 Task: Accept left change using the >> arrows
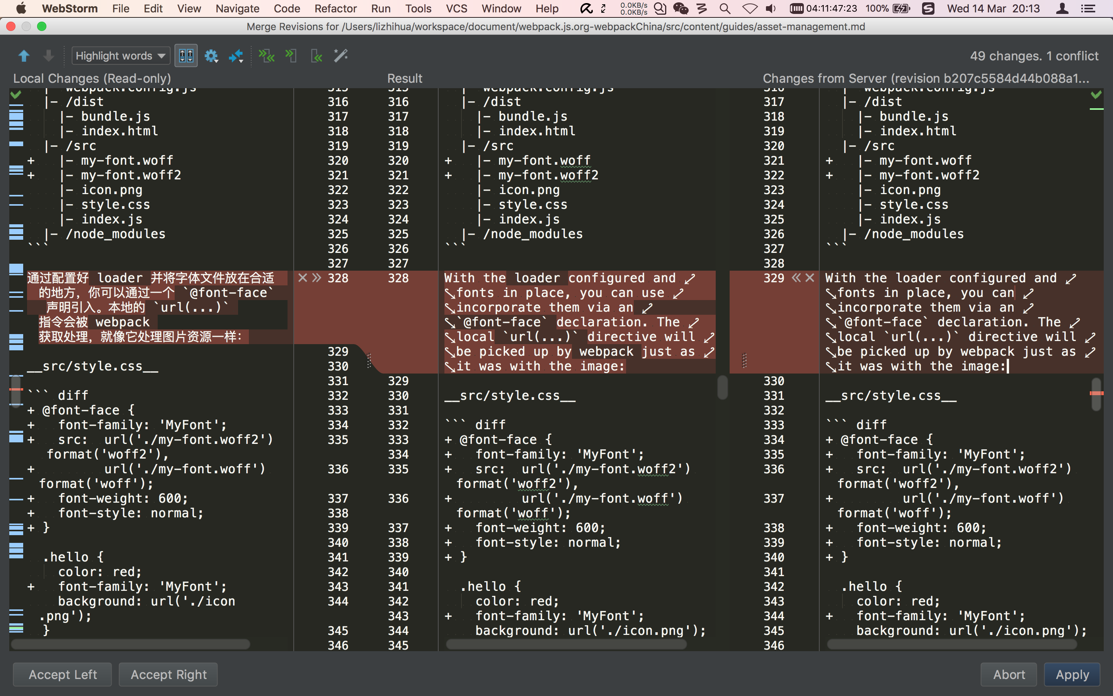tap(317, 278)
